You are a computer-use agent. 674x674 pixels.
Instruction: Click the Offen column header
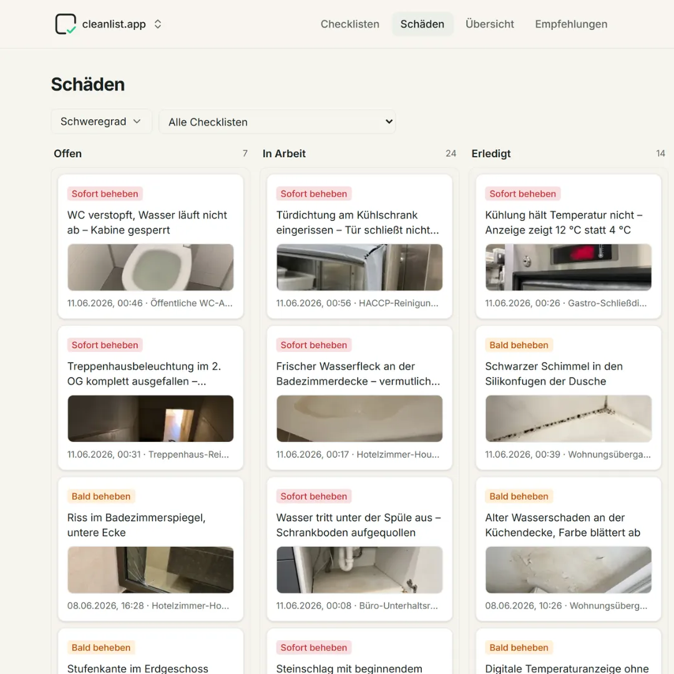[67, 154]
